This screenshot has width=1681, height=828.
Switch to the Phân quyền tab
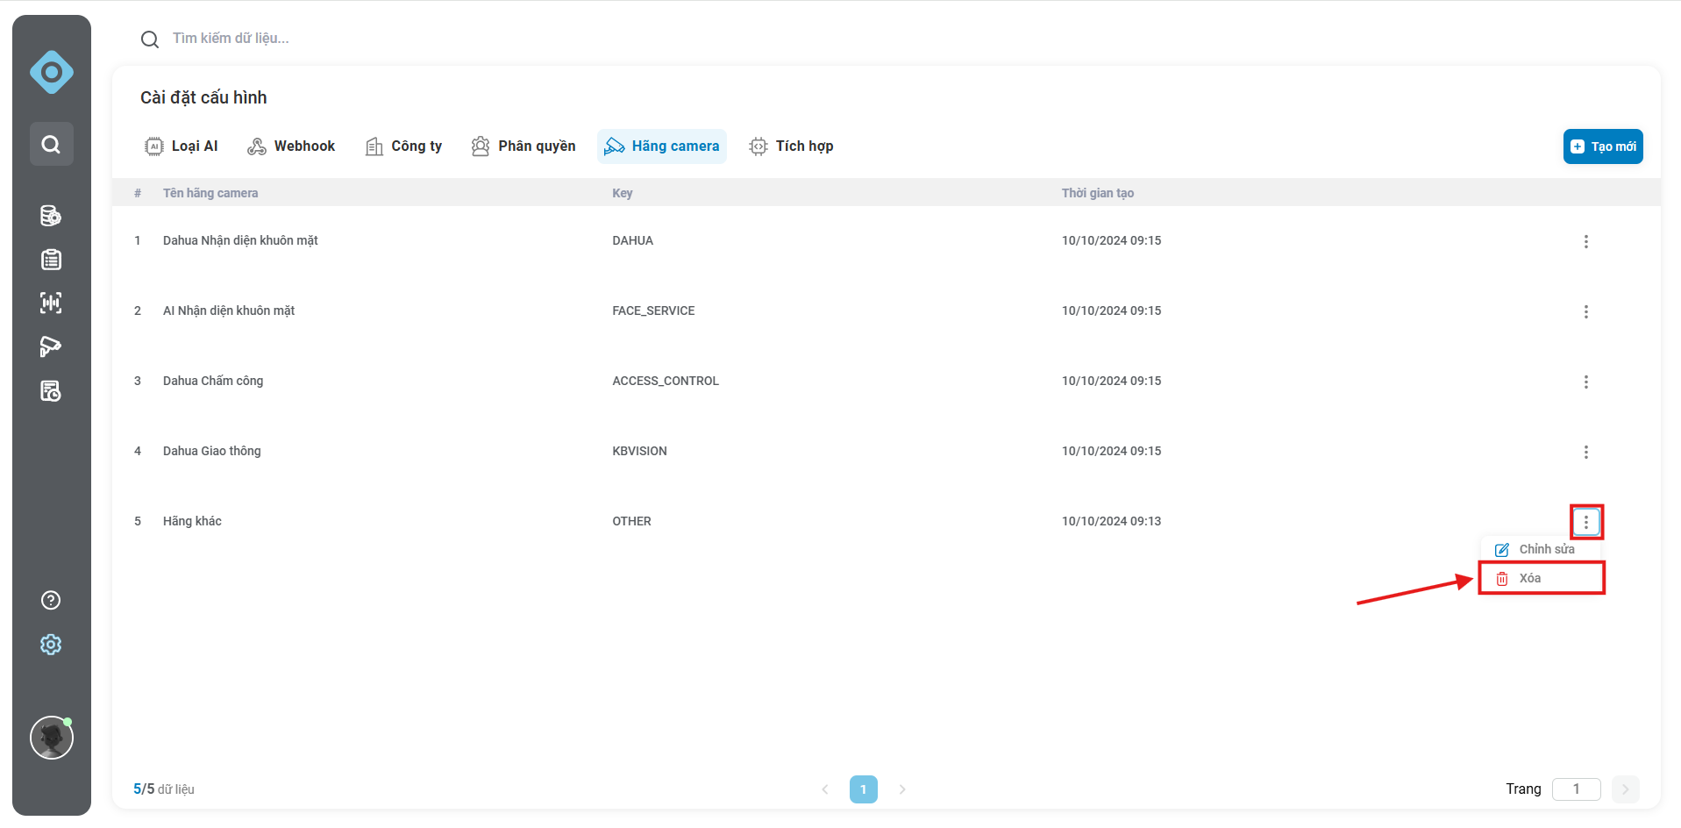point(524,146)
